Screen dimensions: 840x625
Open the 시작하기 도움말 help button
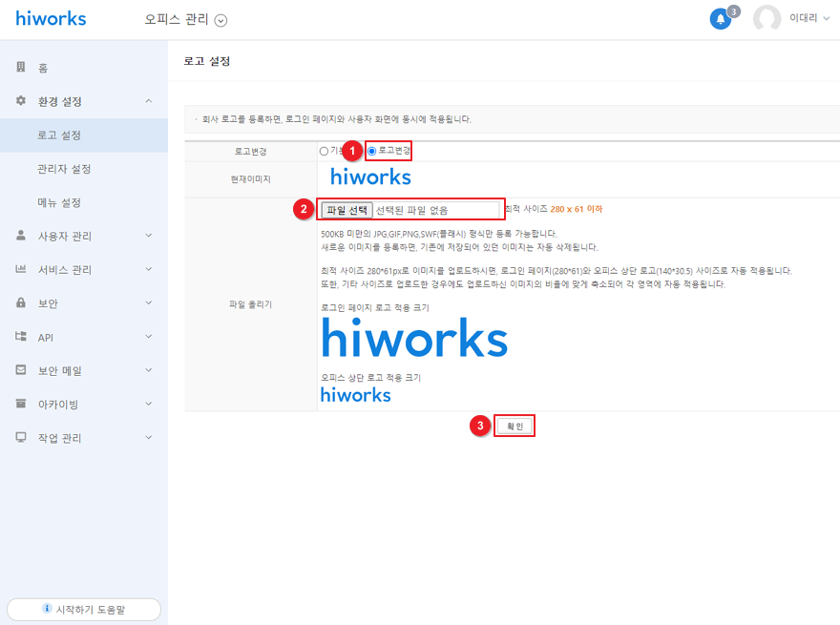[84, 610]
